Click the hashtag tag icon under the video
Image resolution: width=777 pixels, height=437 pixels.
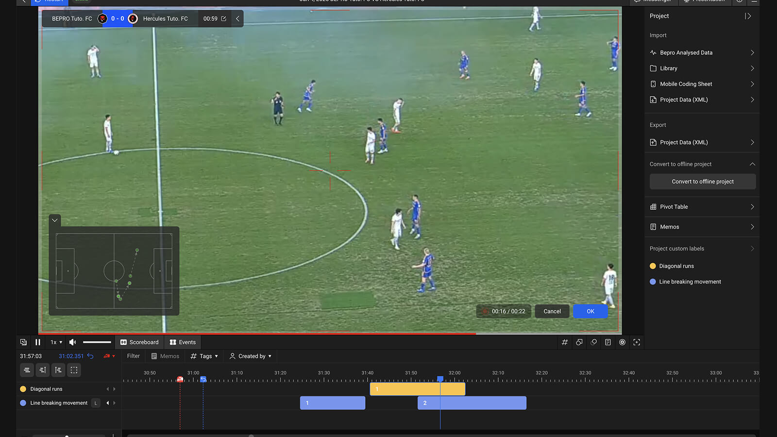pos(565,342)
